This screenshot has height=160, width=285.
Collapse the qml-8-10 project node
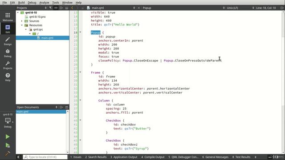tap(18, 12)
